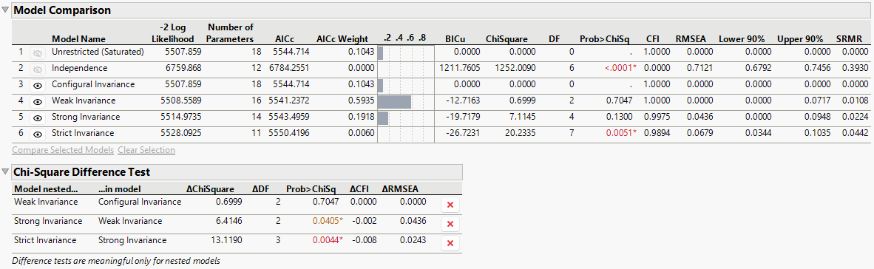Click the SRMR column header

(x=849, y=39)
